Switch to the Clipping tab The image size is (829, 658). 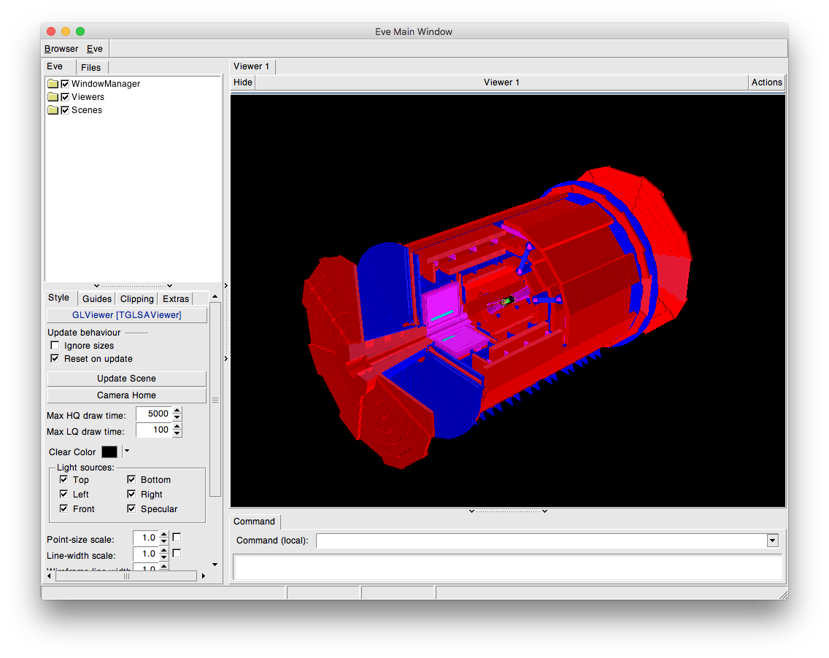136,298
